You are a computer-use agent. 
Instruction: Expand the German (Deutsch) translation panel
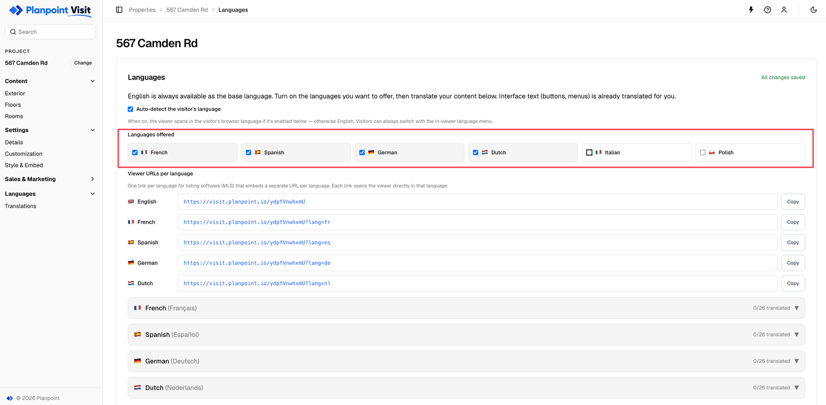click(x=466, y=361)
